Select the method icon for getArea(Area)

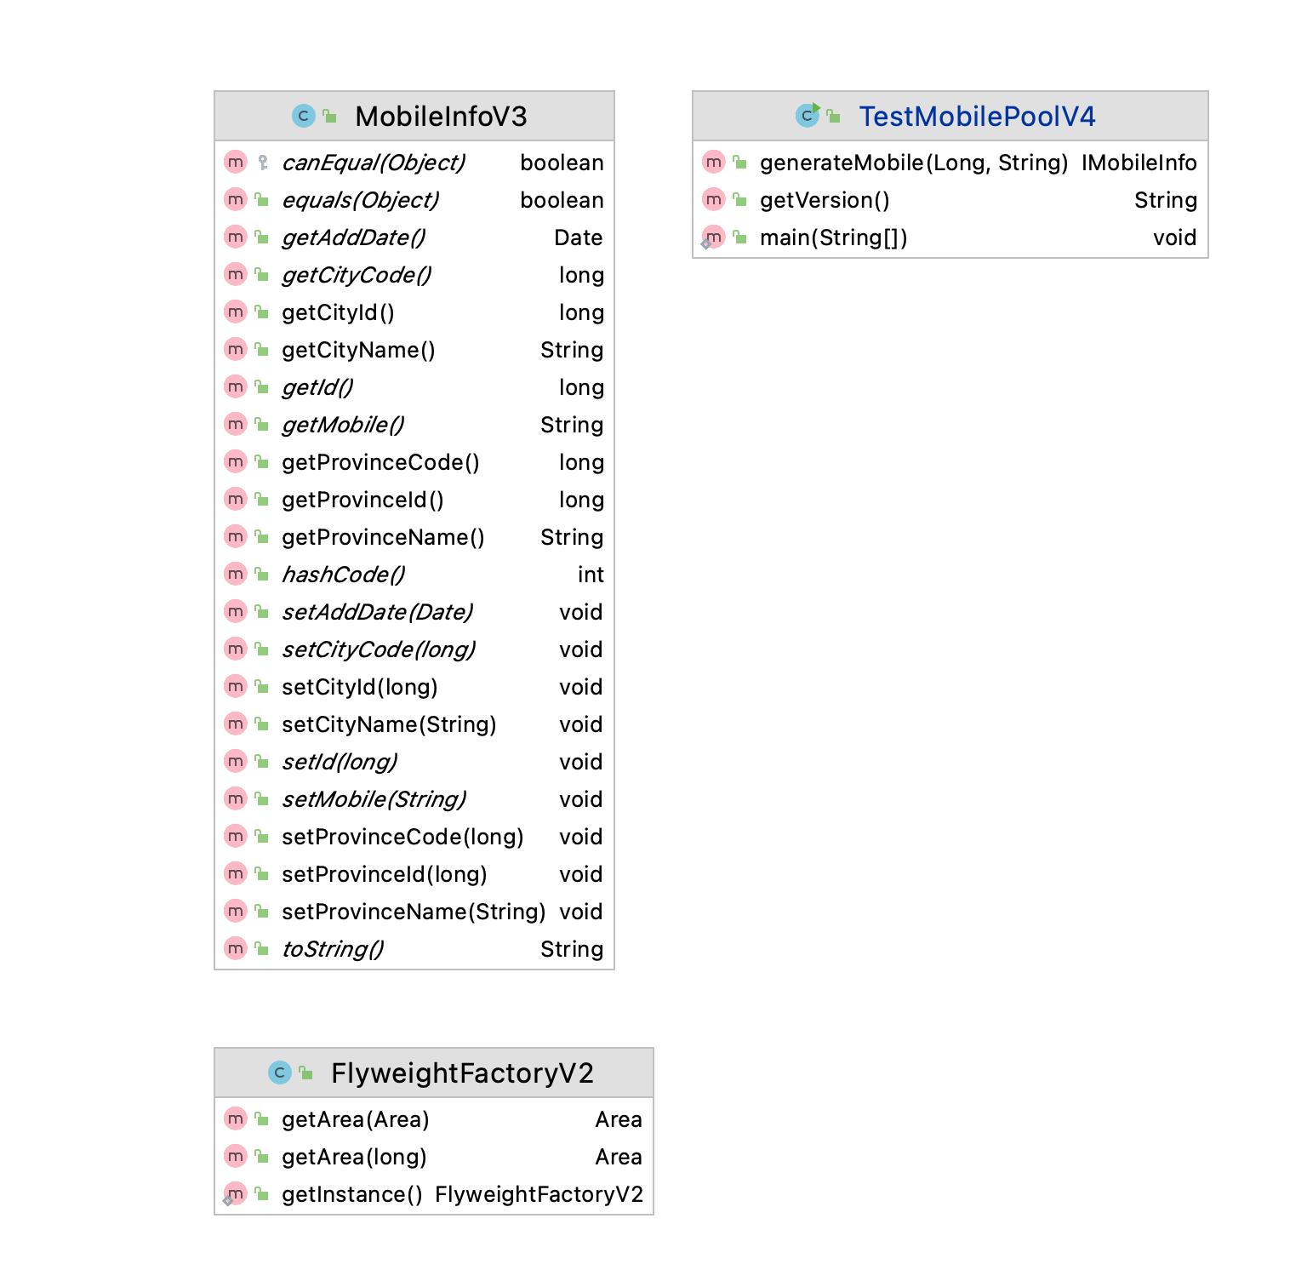[236, 1118]
